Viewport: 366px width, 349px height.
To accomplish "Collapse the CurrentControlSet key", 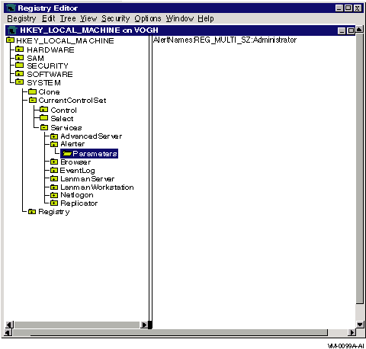I will (x=33, y=100).
